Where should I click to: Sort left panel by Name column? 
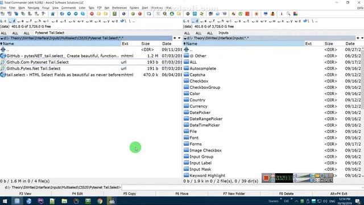pyautogui.click(x=61, y=44)
